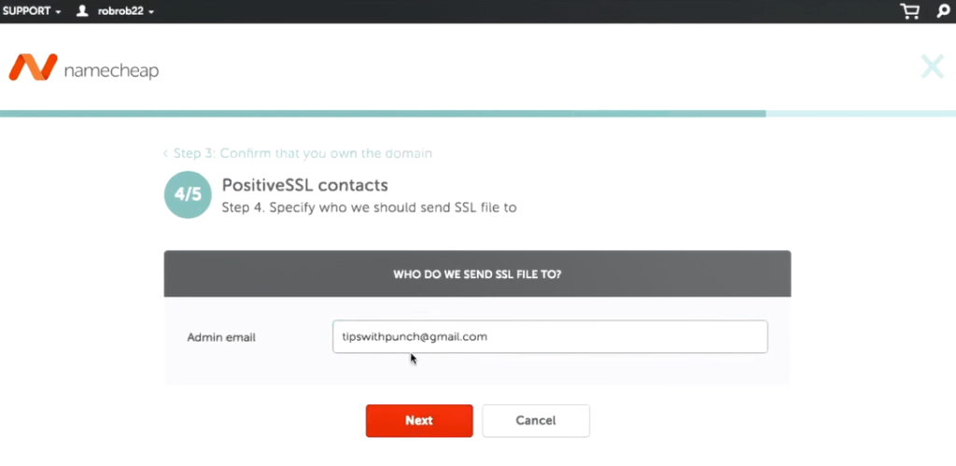The image size is (956, 466).
Task: Click the back chevron before Step 3
Action: point(165,154)
